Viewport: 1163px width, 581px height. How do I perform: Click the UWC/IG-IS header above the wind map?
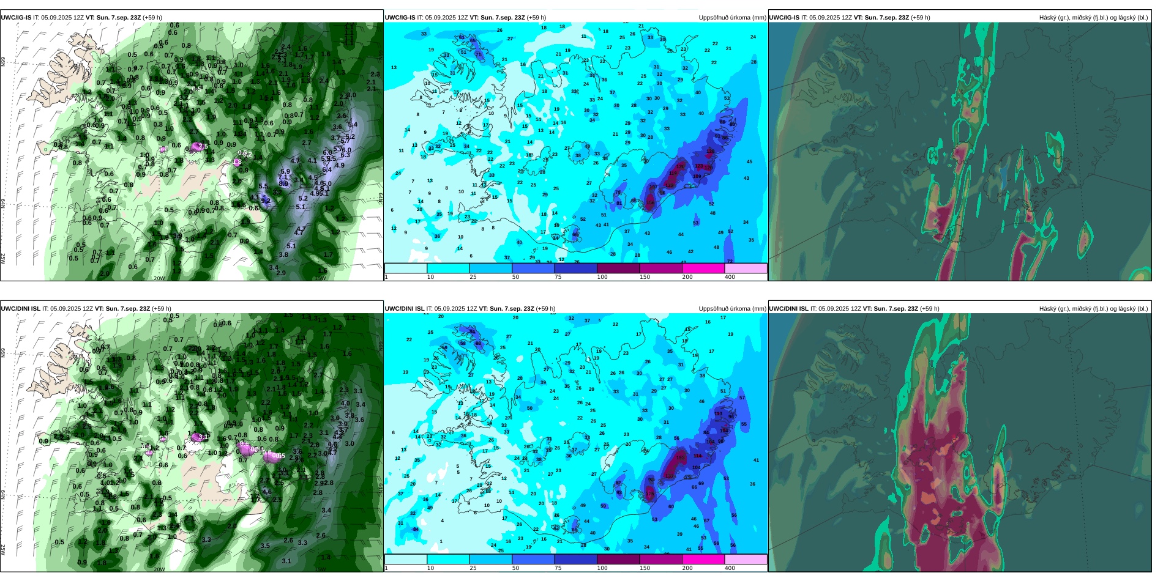(81, 18)
